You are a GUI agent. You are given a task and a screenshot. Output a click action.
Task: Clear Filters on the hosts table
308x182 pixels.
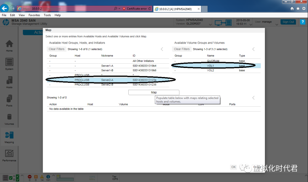point(56,49)
